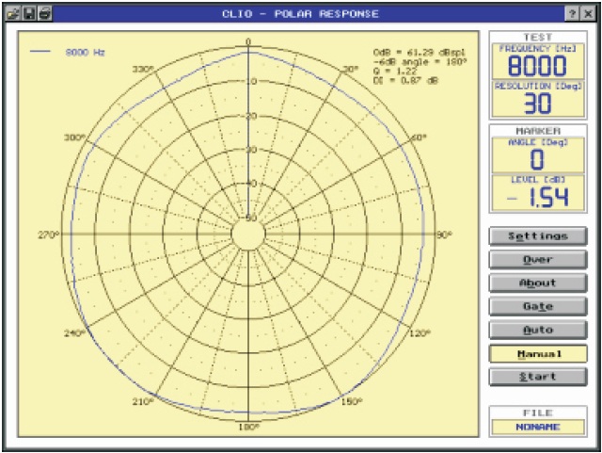Click the 120° angle label
The height and width of the screenshot is (453, 602).
point(420,333)
